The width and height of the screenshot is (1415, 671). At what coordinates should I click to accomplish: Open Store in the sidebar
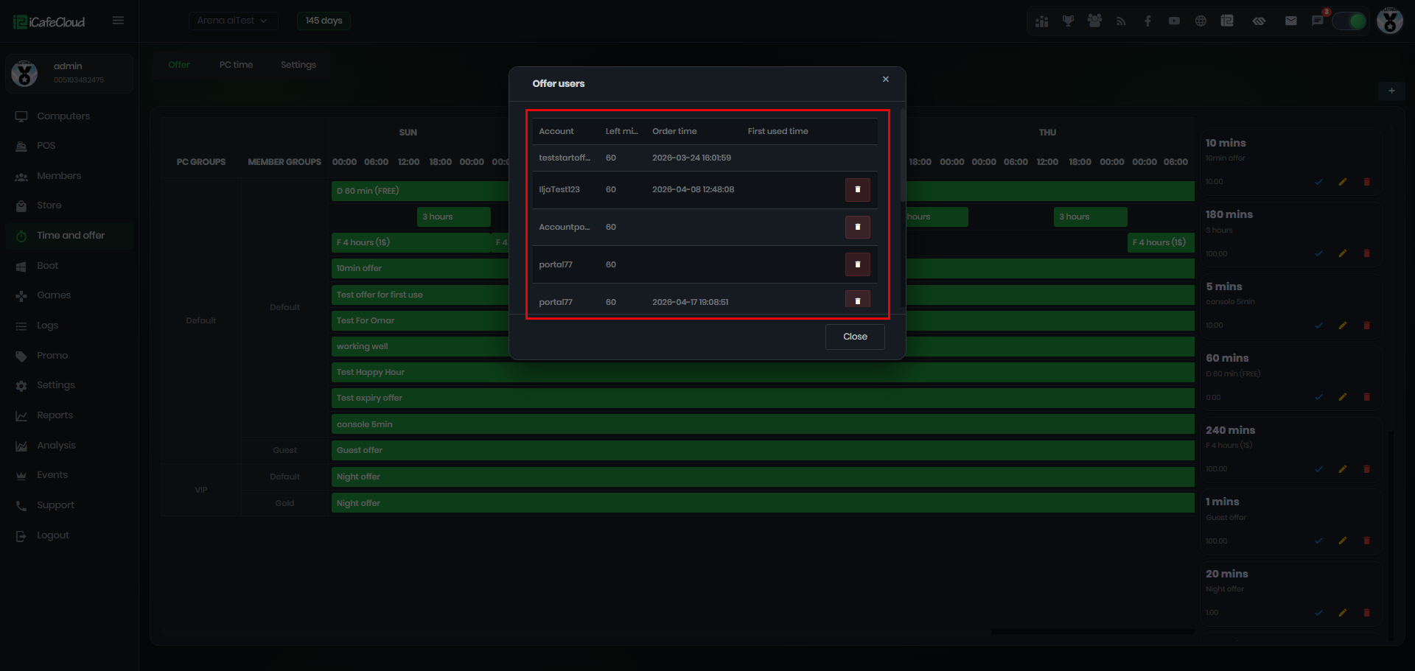69,205
